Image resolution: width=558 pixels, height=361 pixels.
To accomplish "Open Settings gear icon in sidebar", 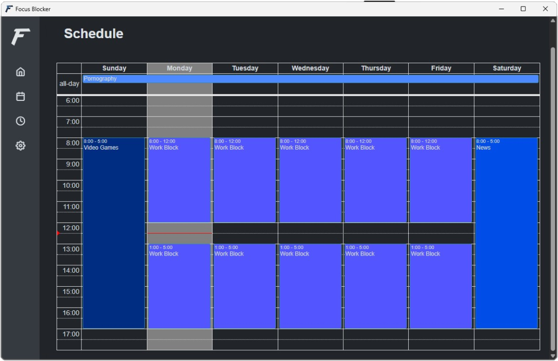I will (x=20, y=146).
